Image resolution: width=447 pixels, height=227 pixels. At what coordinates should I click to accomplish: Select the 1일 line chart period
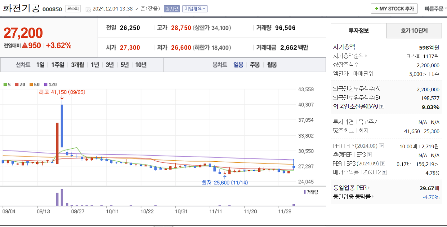click(40, 65)
